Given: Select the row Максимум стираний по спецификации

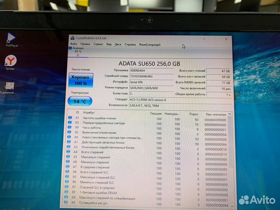Looking at the screenshot, I should [147, 199].
